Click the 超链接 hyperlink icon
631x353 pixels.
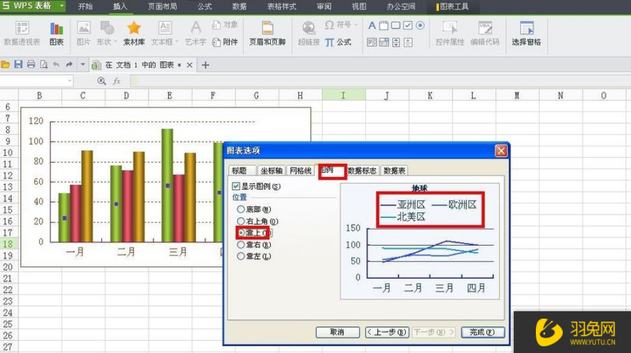(x=309, y=33)
